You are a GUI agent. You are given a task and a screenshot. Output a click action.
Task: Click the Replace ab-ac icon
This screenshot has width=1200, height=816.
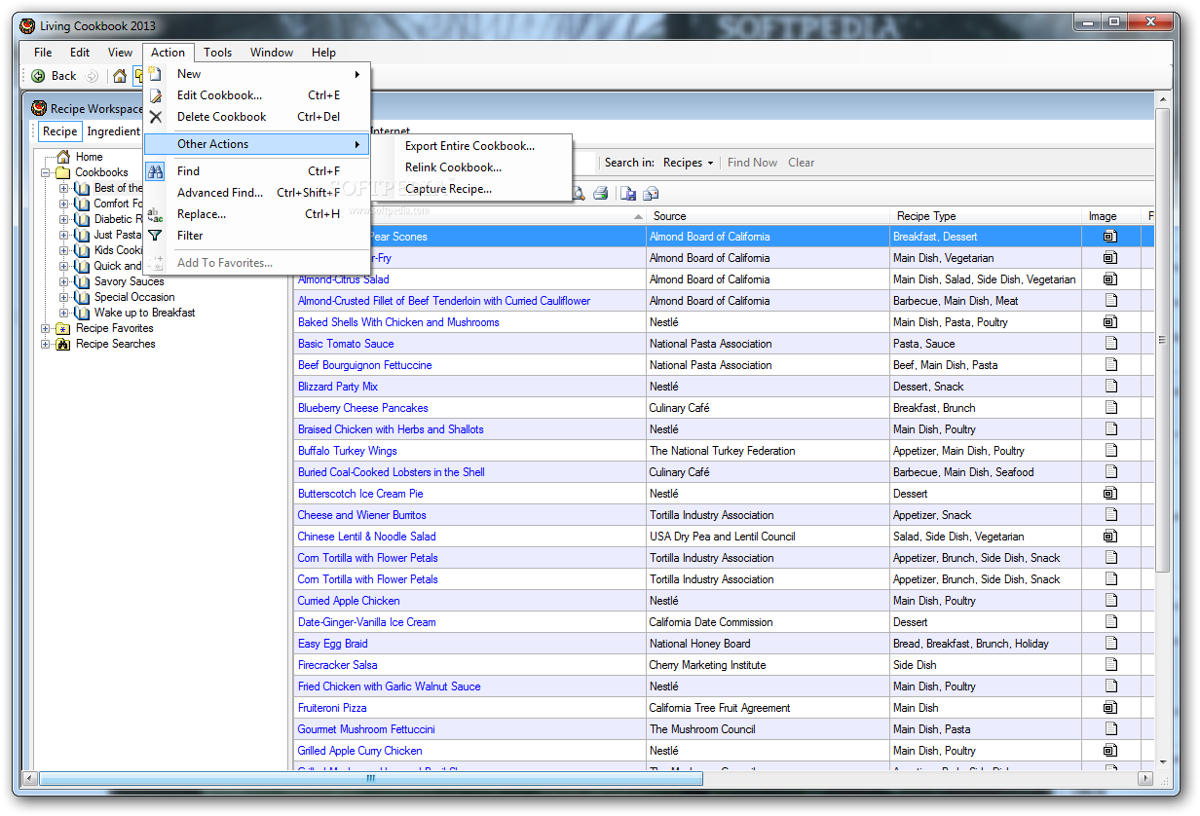[x=155, y=214]
